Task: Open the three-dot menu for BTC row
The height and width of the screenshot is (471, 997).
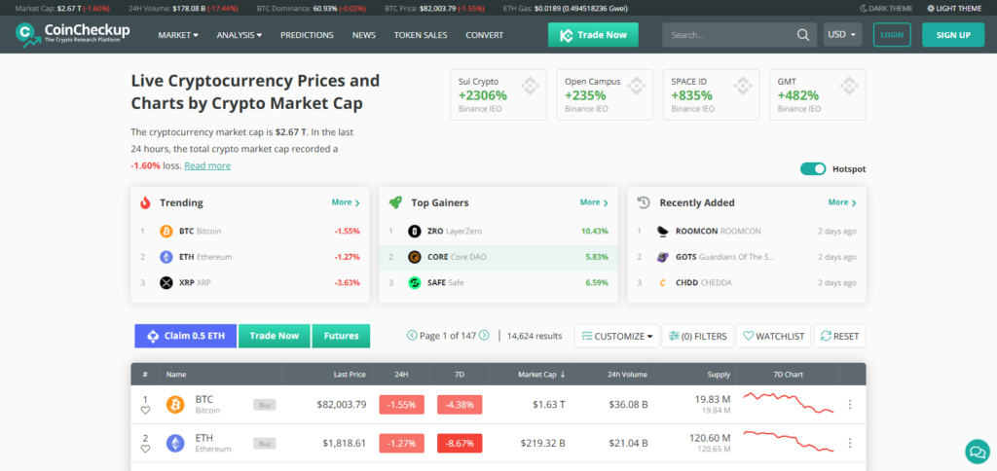Action: click(x=850, y=404)
